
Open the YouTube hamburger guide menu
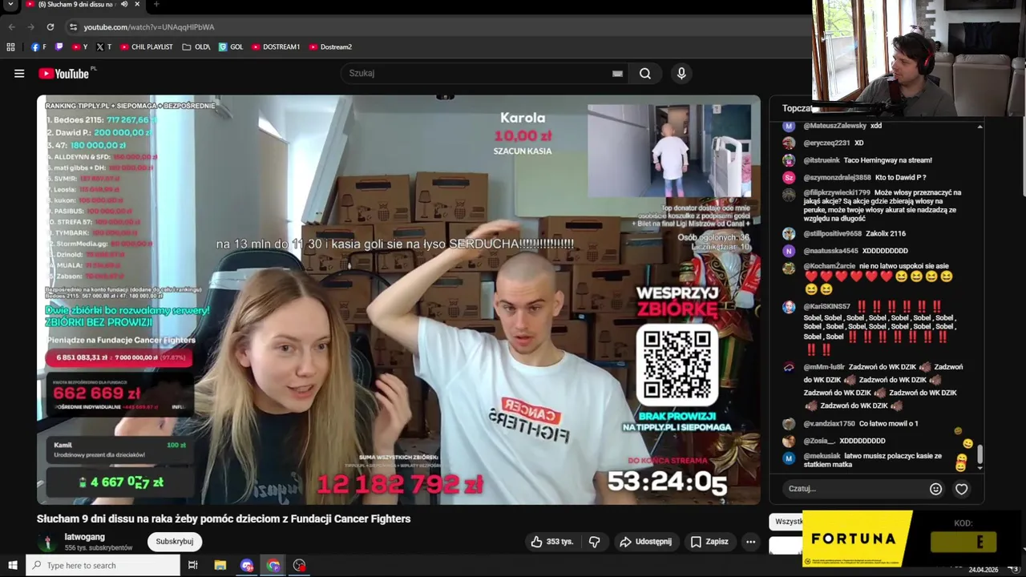point(19,74)
